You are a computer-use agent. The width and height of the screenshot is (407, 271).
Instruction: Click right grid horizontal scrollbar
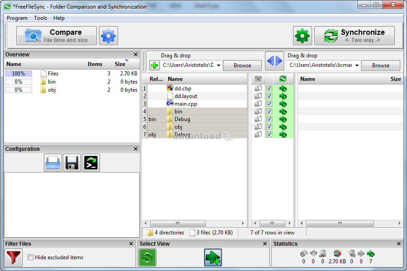[x=340, y=223]
